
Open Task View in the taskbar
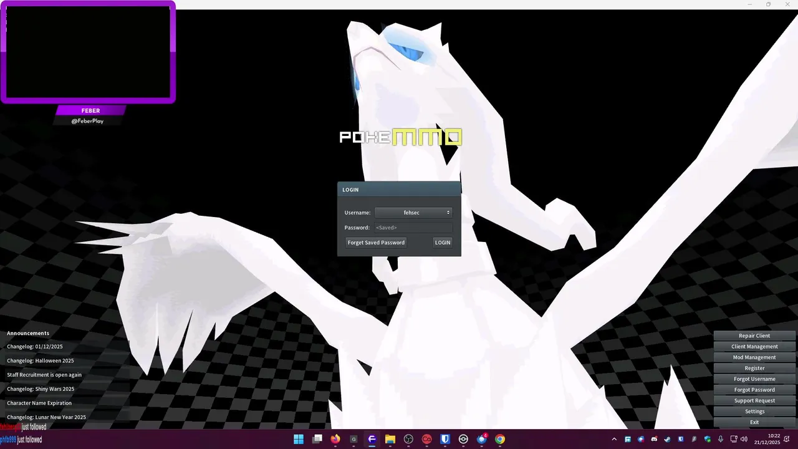(317, 439)
